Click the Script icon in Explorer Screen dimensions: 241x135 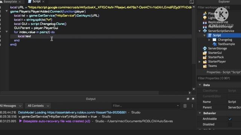click(210, 35)
